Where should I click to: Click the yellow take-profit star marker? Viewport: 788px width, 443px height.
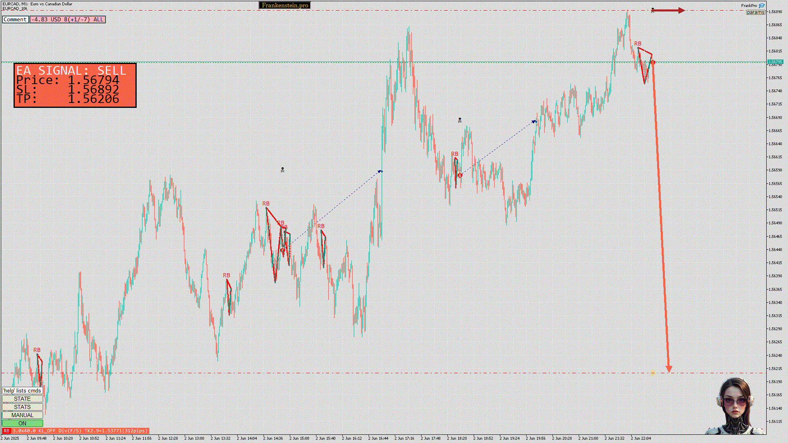point(653,374)
